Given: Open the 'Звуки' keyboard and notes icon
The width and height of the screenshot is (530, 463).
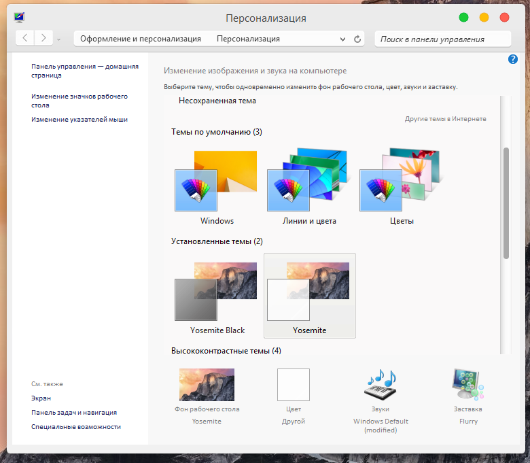Looking at the screenshot, I should pyautogui.click(x=381, y=385).
